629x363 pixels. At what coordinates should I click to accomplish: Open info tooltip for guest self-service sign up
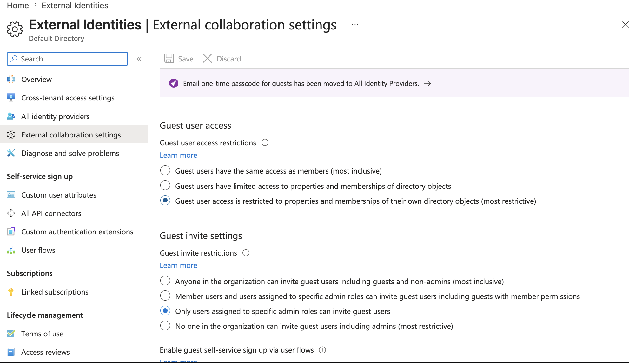pos(322,350)
